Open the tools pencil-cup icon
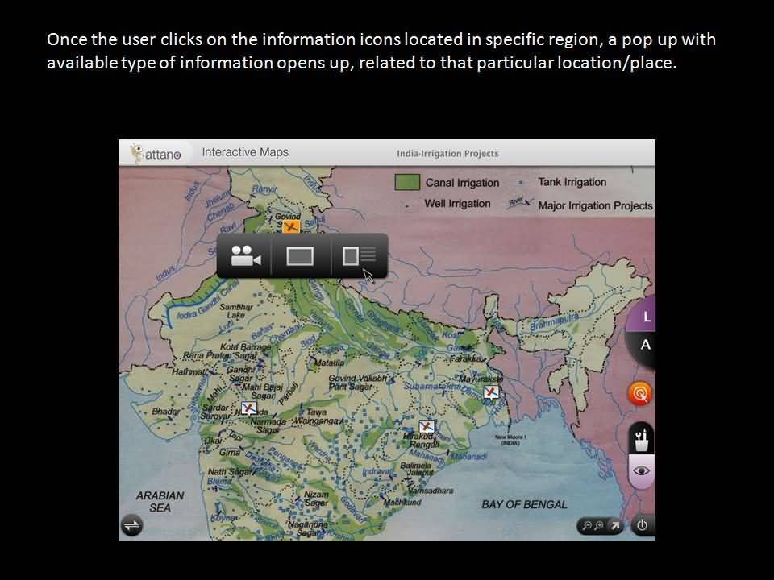This screenshot has width=774, height=580. (x=642, y=439)
